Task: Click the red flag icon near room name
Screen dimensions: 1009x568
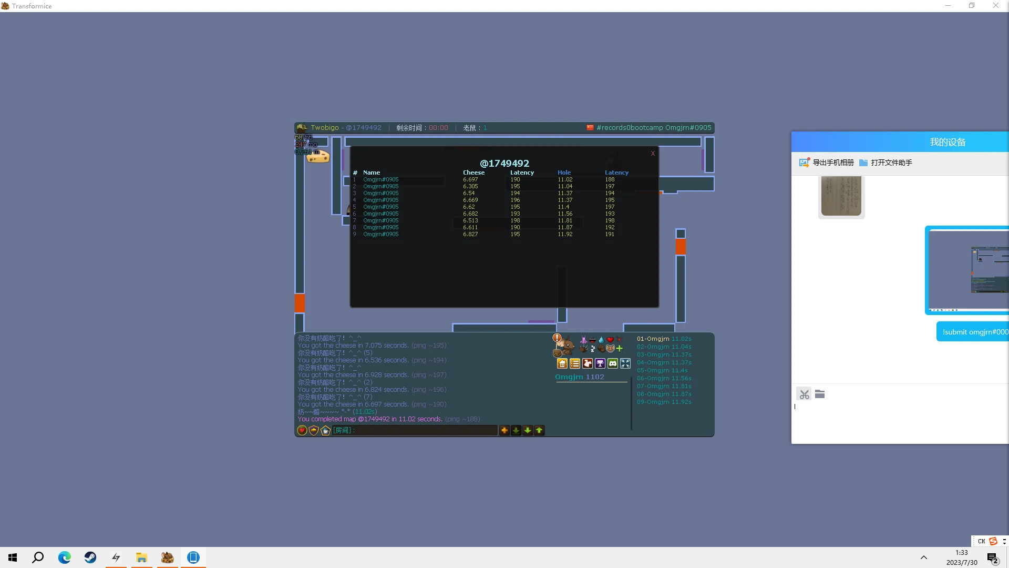Action: [x=590, y=127]
